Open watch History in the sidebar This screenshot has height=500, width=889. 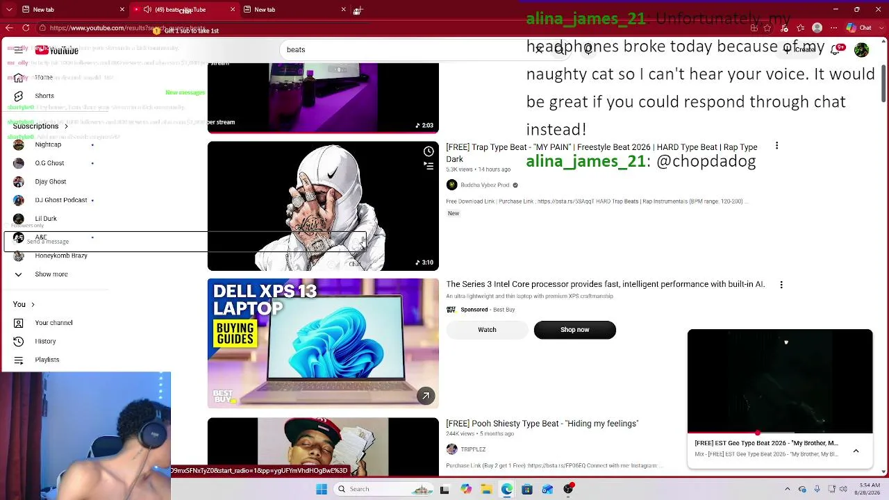tap(45, 342)
